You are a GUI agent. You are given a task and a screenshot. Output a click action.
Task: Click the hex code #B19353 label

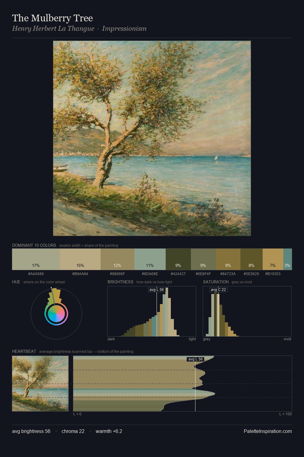[273, 274]
